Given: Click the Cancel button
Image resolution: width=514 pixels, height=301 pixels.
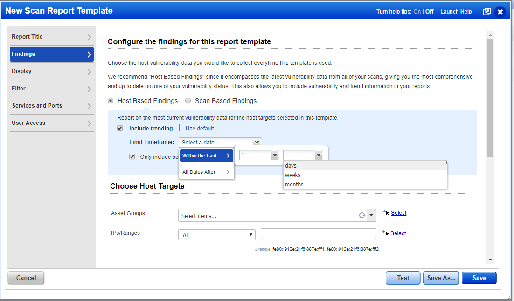Looking at the screenshot, I should tap(26, 278).
